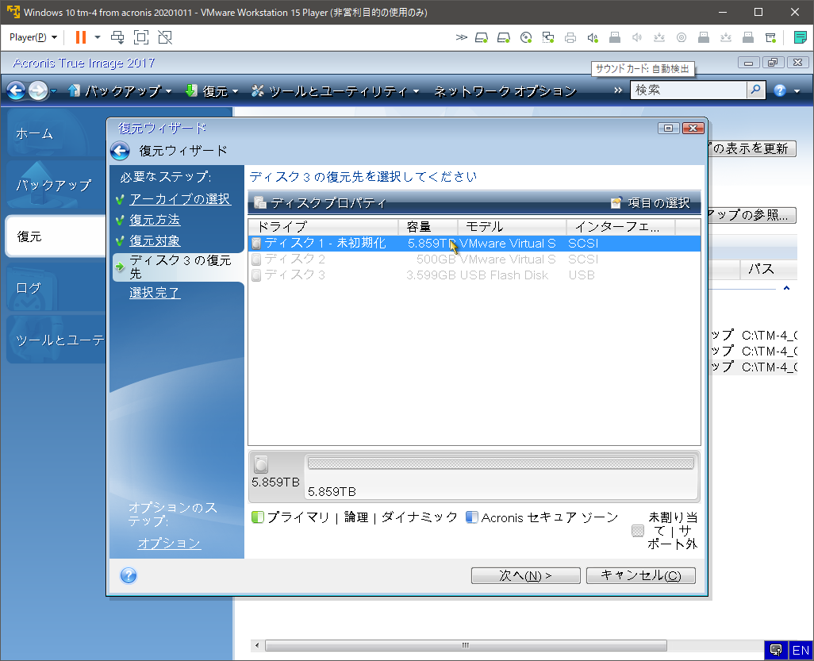The image size is (814, 661).
Task: Click blue Acronis セキュア ゾーン swatch
Action: click(x=472, y=517)
